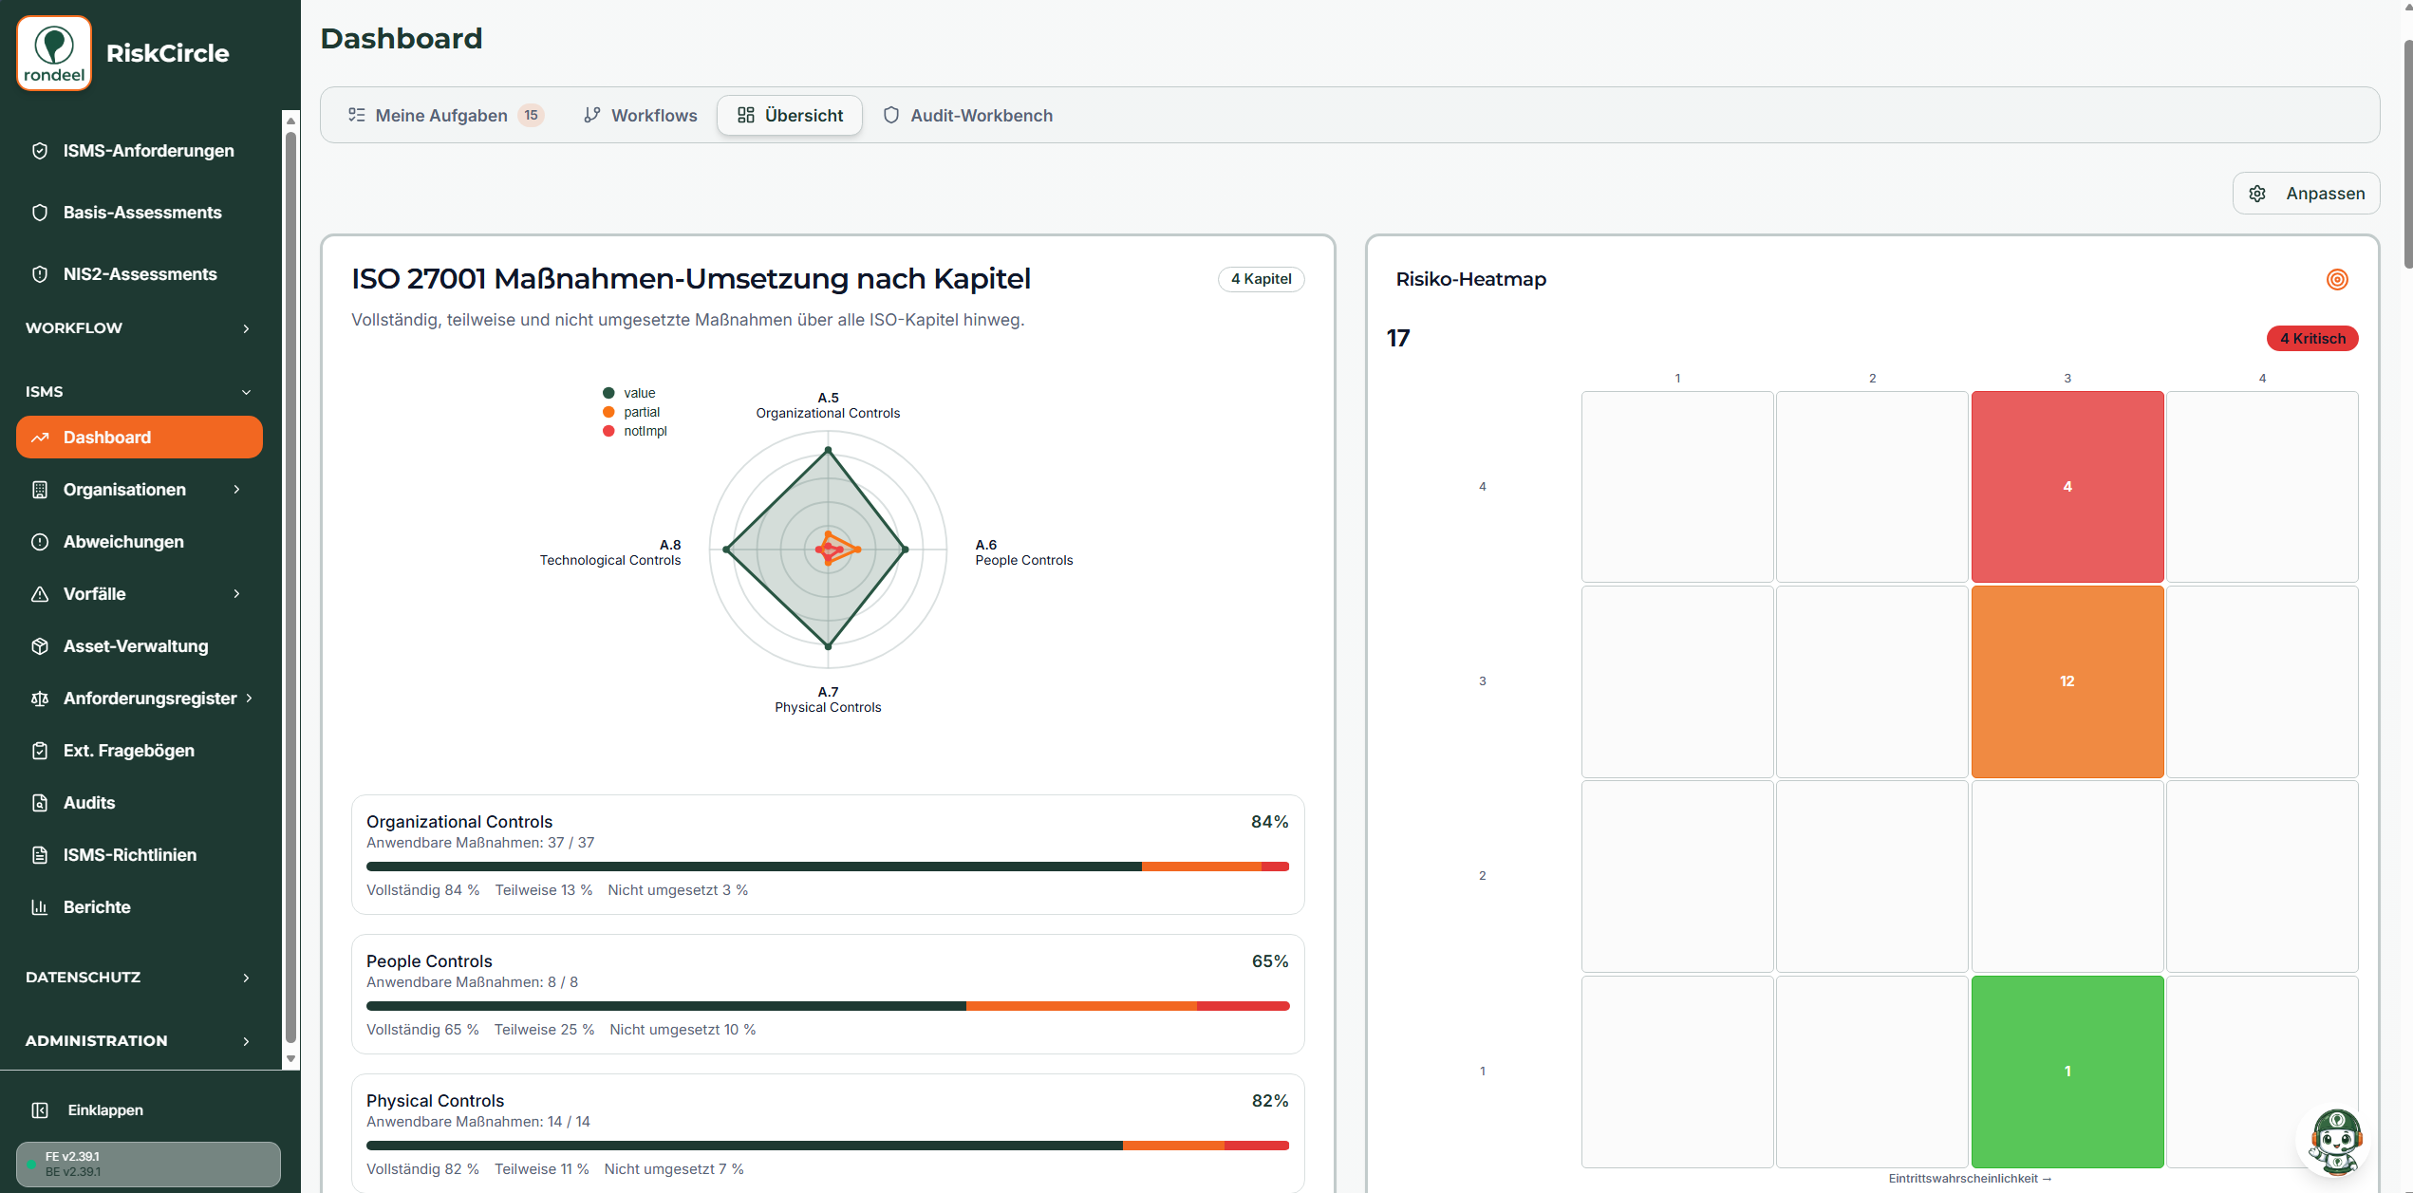Switch to the Workflows tab
Screen dimensions: 2413x1193
pos(640,115)
